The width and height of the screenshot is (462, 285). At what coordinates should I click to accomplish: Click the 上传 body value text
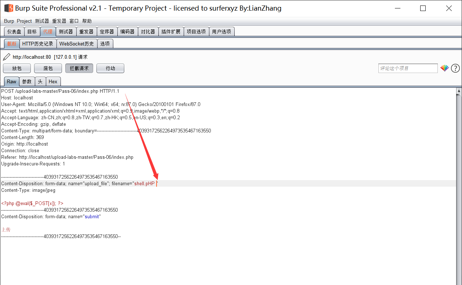[6, 230]
